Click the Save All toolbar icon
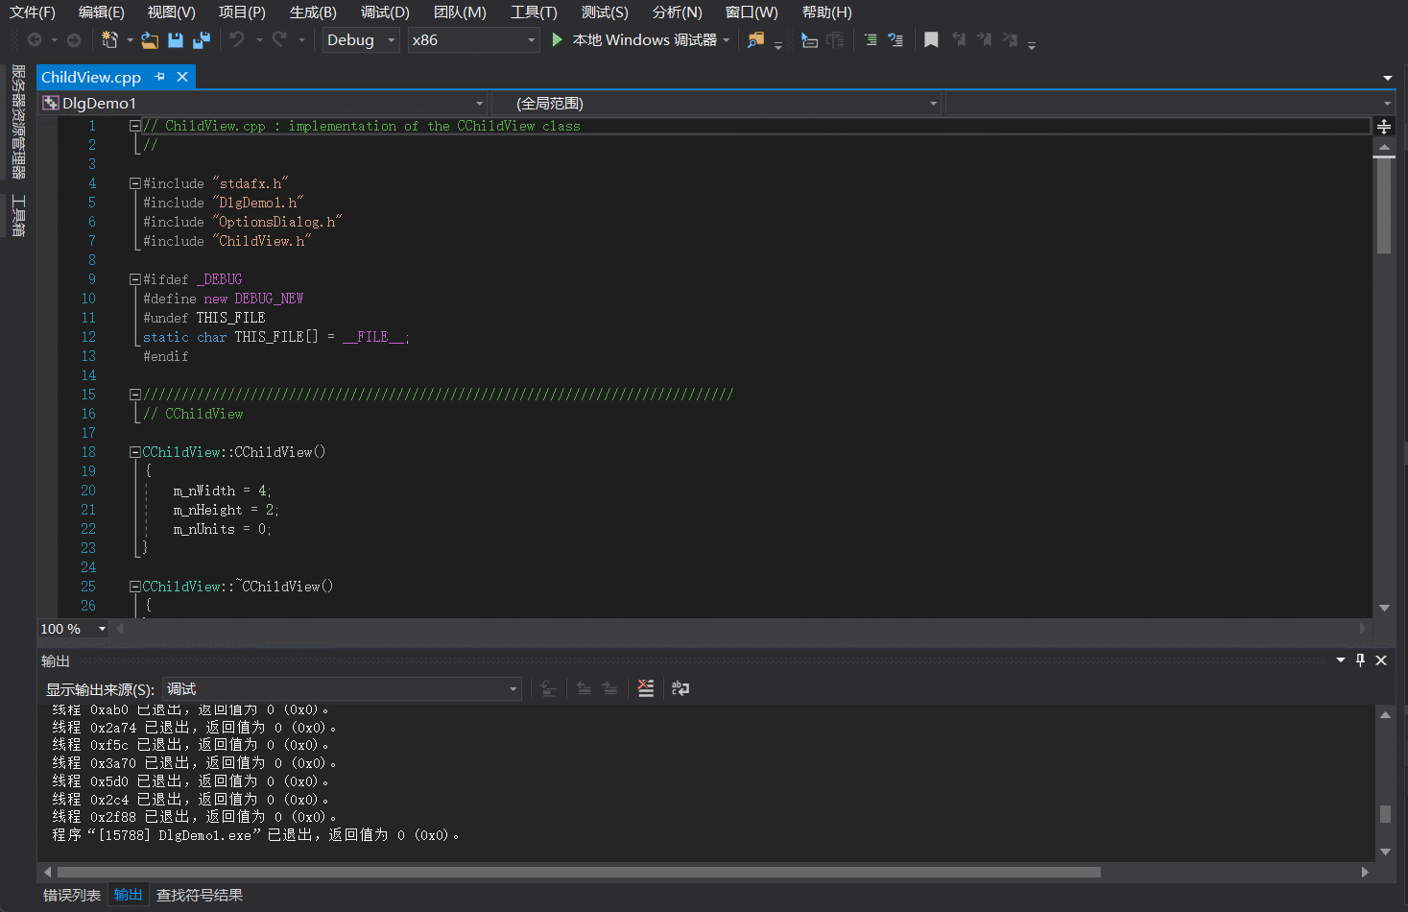Image resolution: width=1408 pixels, height=912 pixels. coord(202,40)
